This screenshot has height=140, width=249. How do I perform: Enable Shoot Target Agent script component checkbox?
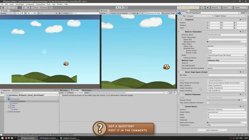click(183, 72)
